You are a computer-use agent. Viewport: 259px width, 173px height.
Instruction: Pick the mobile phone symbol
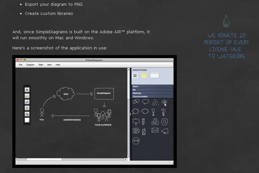click(144, 132)
